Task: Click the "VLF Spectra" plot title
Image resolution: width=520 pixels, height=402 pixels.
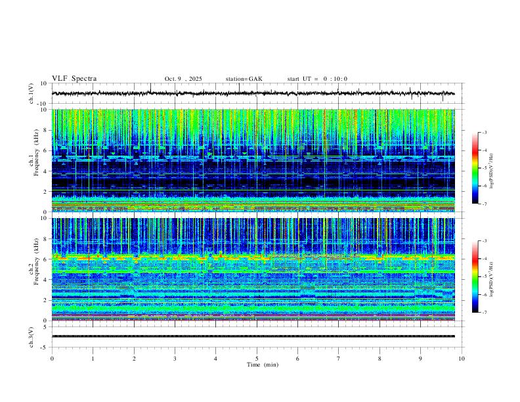Action: click(74, 79)
